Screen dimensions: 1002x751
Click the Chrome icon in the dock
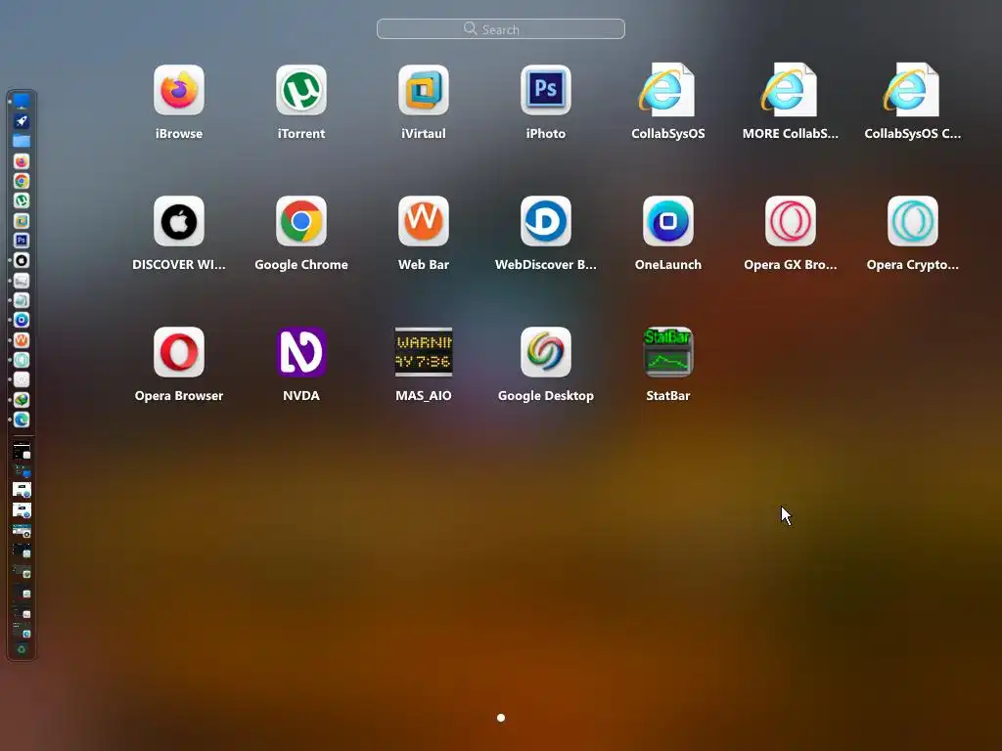[x=22, y=181]
